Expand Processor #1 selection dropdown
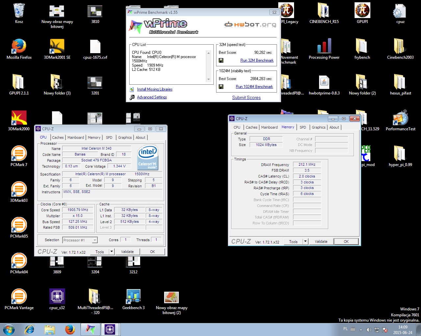Screen dimensions: 421x336 95,240
